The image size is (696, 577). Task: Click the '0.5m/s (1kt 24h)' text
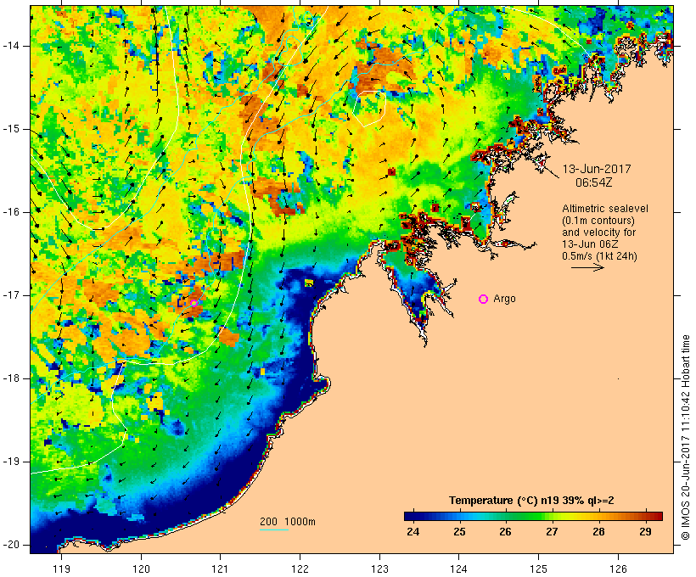pyautogui.click(x=599, y=256)
